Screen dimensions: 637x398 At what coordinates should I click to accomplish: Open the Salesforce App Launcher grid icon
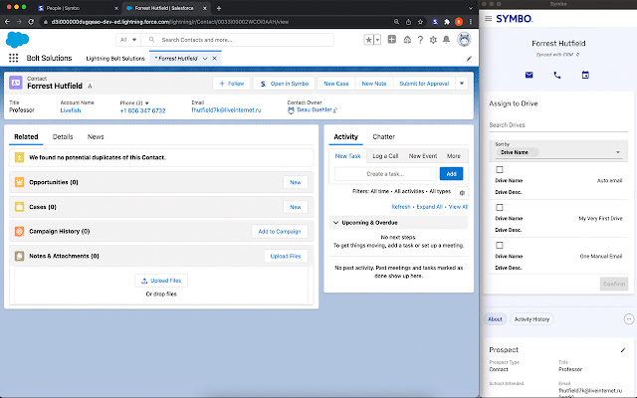coord(13,58)
